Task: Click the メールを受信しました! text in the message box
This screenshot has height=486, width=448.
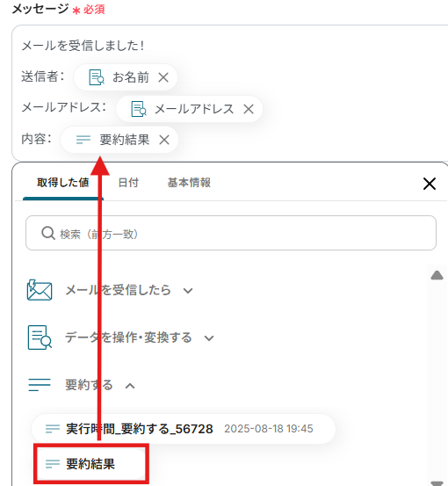Action: 83,46
